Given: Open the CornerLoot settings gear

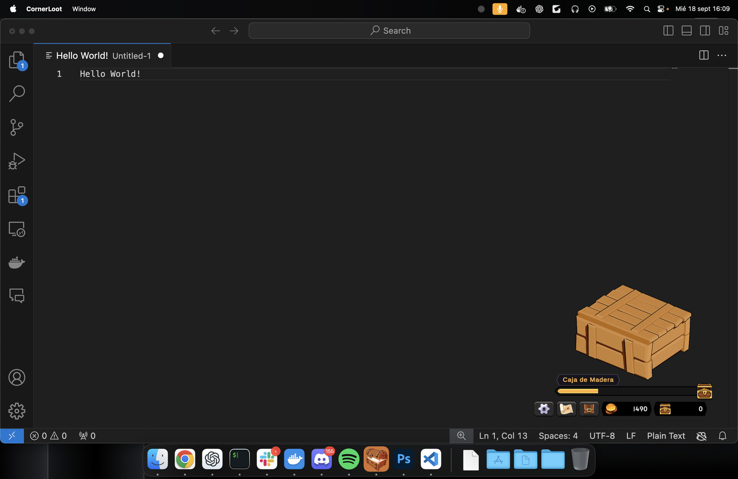Looking at the screenshot, I should (x=544, y=408).
